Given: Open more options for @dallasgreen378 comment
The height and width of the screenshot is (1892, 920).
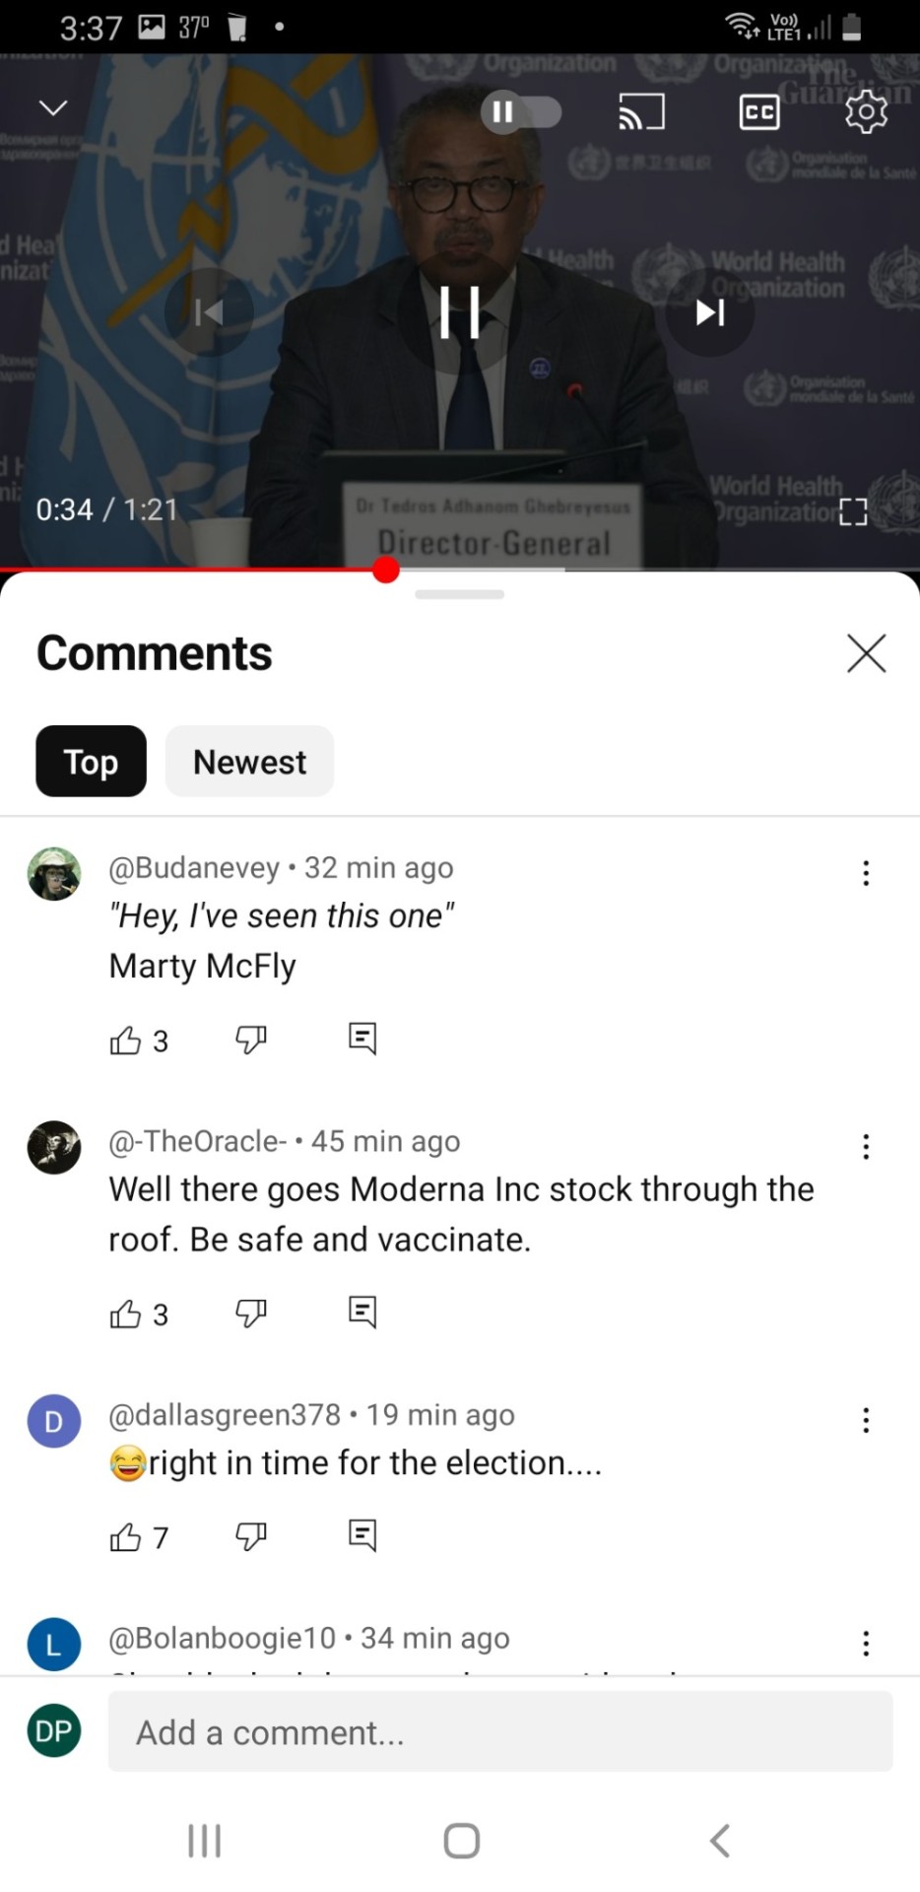Looking at the screenshot, I should 866,1420.
